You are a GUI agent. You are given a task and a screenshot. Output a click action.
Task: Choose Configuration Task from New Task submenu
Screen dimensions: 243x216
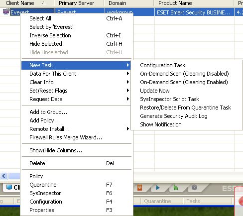[x=162, y=65]
